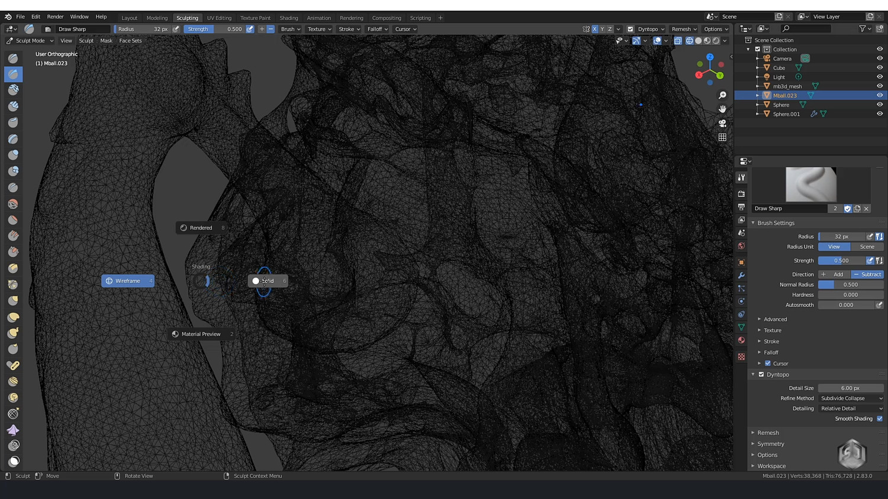Click the Normal Radius slider
Image resolution: width=888 pixels, height=499 pixels.
coord(851,285)
